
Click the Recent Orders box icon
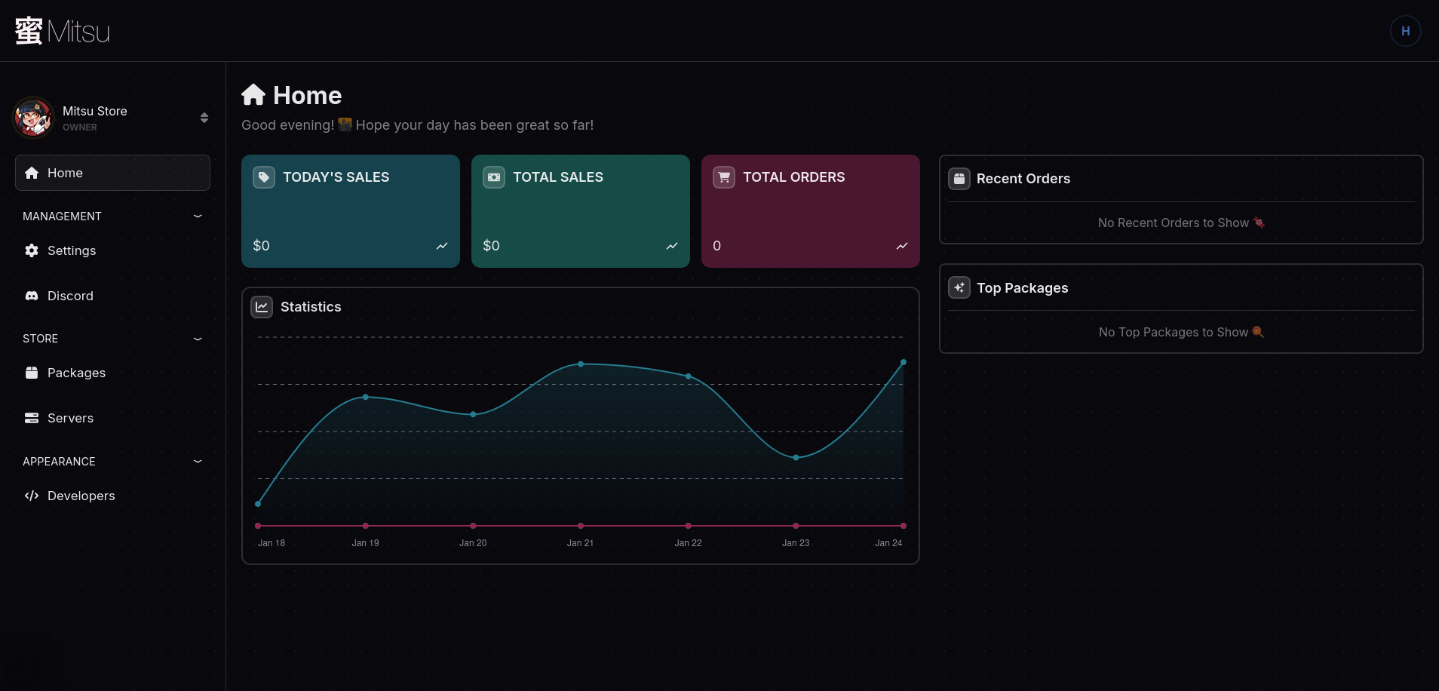tap(959, 179)
